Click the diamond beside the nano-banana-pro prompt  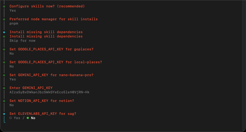(4, 75)
